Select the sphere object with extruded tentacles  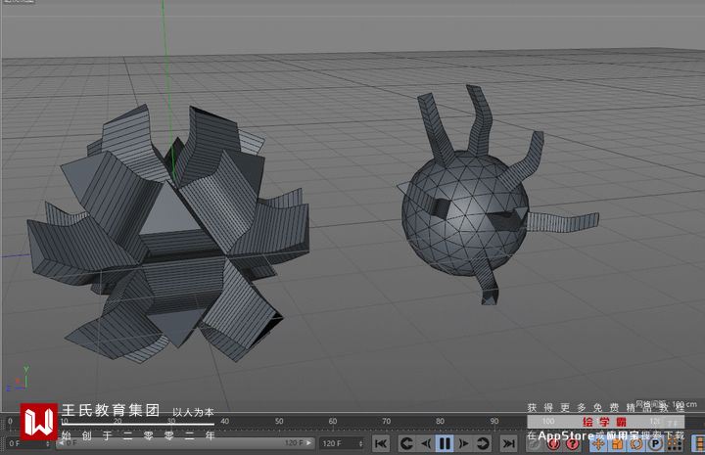465,213
